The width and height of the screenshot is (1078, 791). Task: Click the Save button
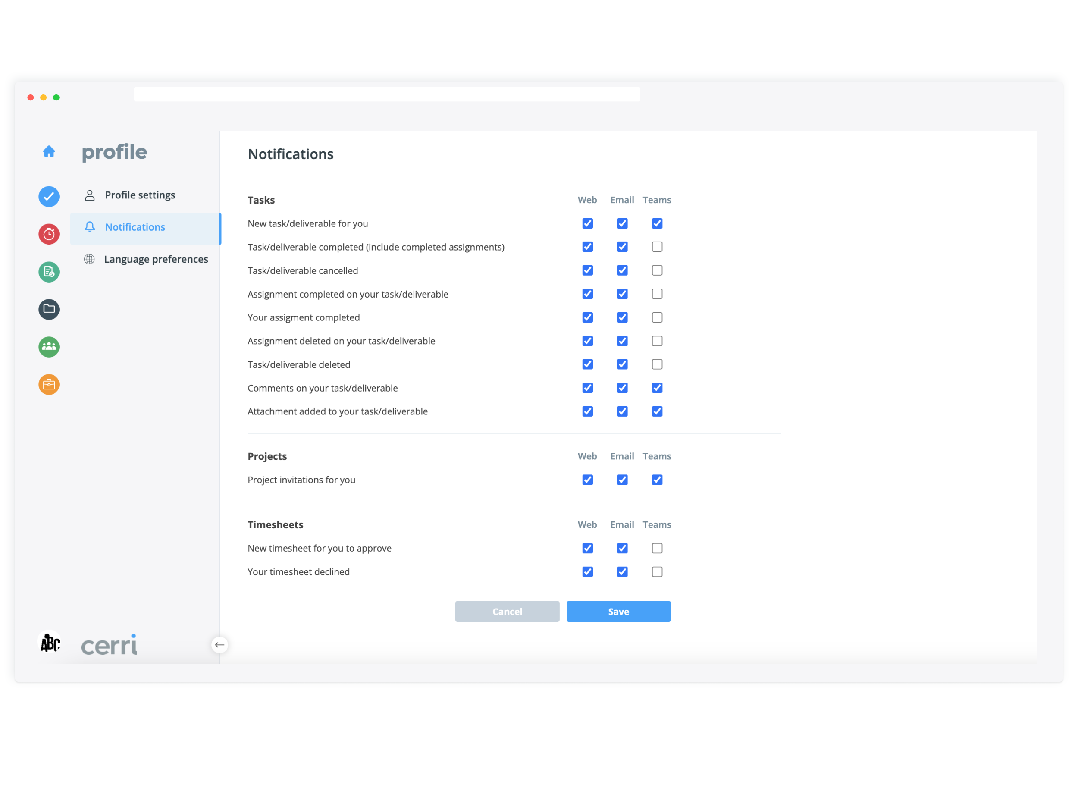coord(618,612)
